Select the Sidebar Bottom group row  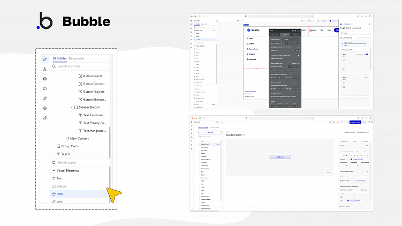click(x=87, y=107)
